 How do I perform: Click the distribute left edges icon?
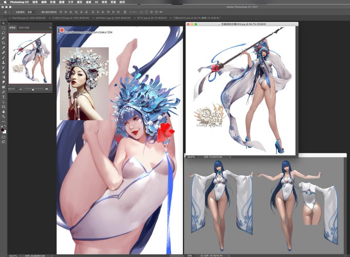tap(109, 12)
